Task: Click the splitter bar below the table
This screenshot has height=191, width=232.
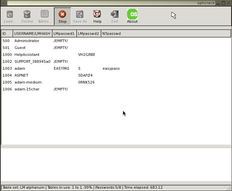Action: pos(116,146)
